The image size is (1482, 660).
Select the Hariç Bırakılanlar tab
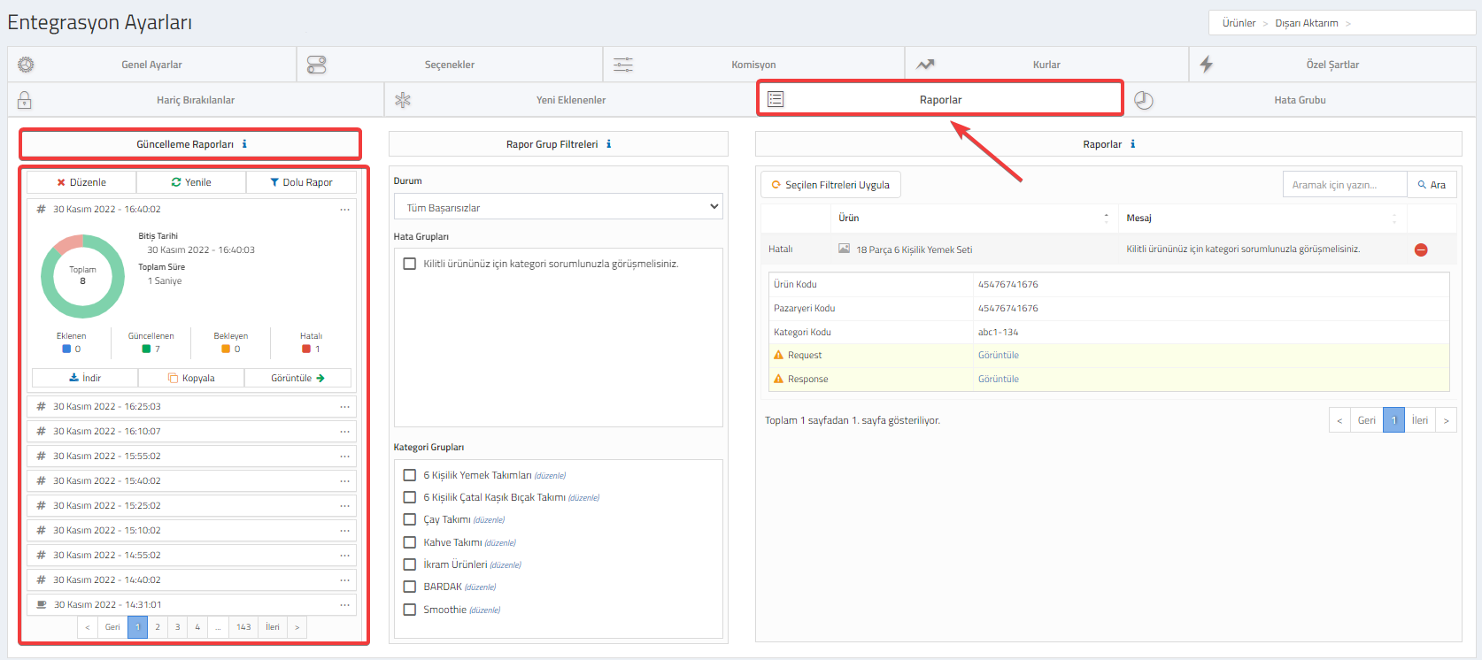[196, 100]
